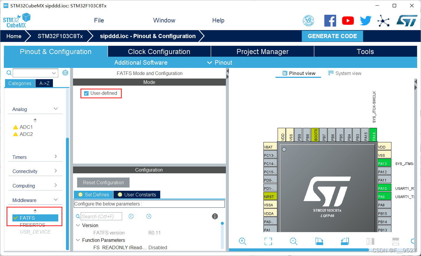Open the ST community network icon
Viewport: 421px width, 256px height.
[383, 21]
